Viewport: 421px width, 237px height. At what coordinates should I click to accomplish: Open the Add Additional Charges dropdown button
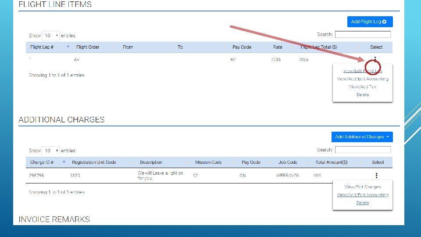point(362,137)
